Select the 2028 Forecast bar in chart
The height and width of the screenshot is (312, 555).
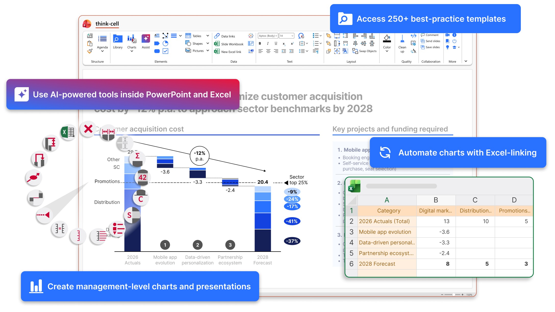point(263,219)
